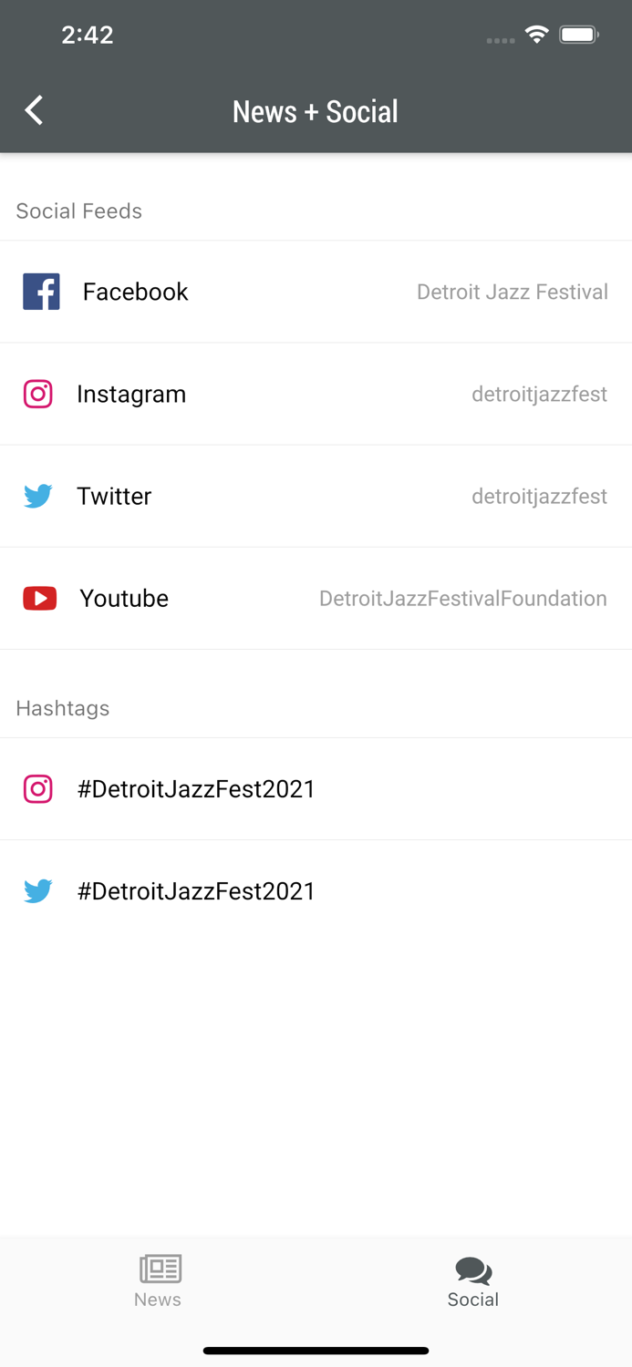Click the Facebook icon

[x=40, y=292]
